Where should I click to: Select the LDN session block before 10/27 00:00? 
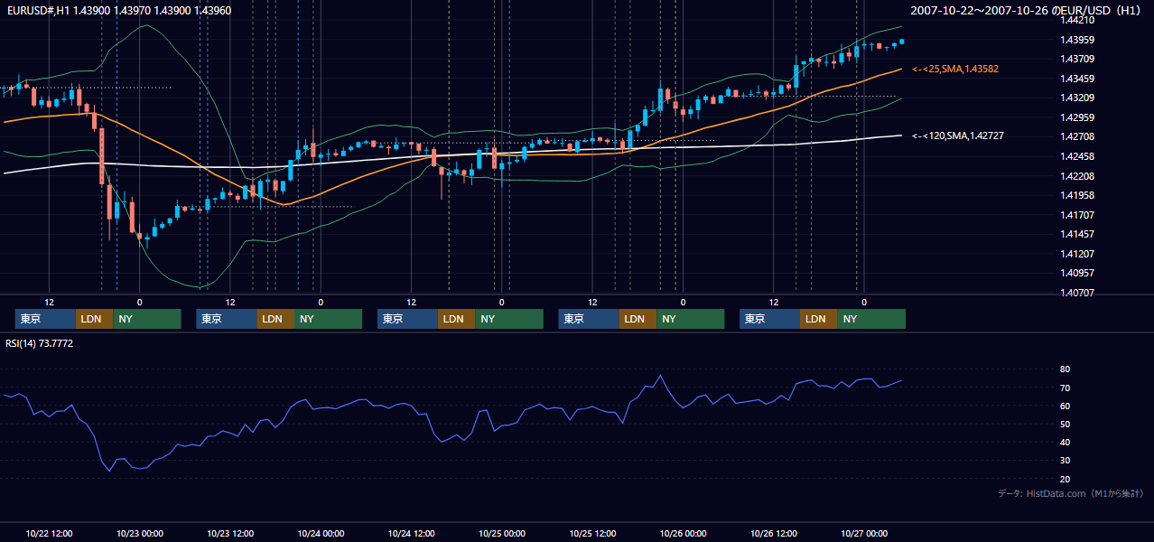(x=818, y=319)
